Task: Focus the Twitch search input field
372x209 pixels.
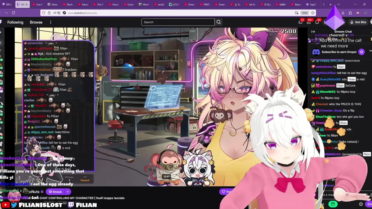Action: pyautogui.click(x=178, y=22)
